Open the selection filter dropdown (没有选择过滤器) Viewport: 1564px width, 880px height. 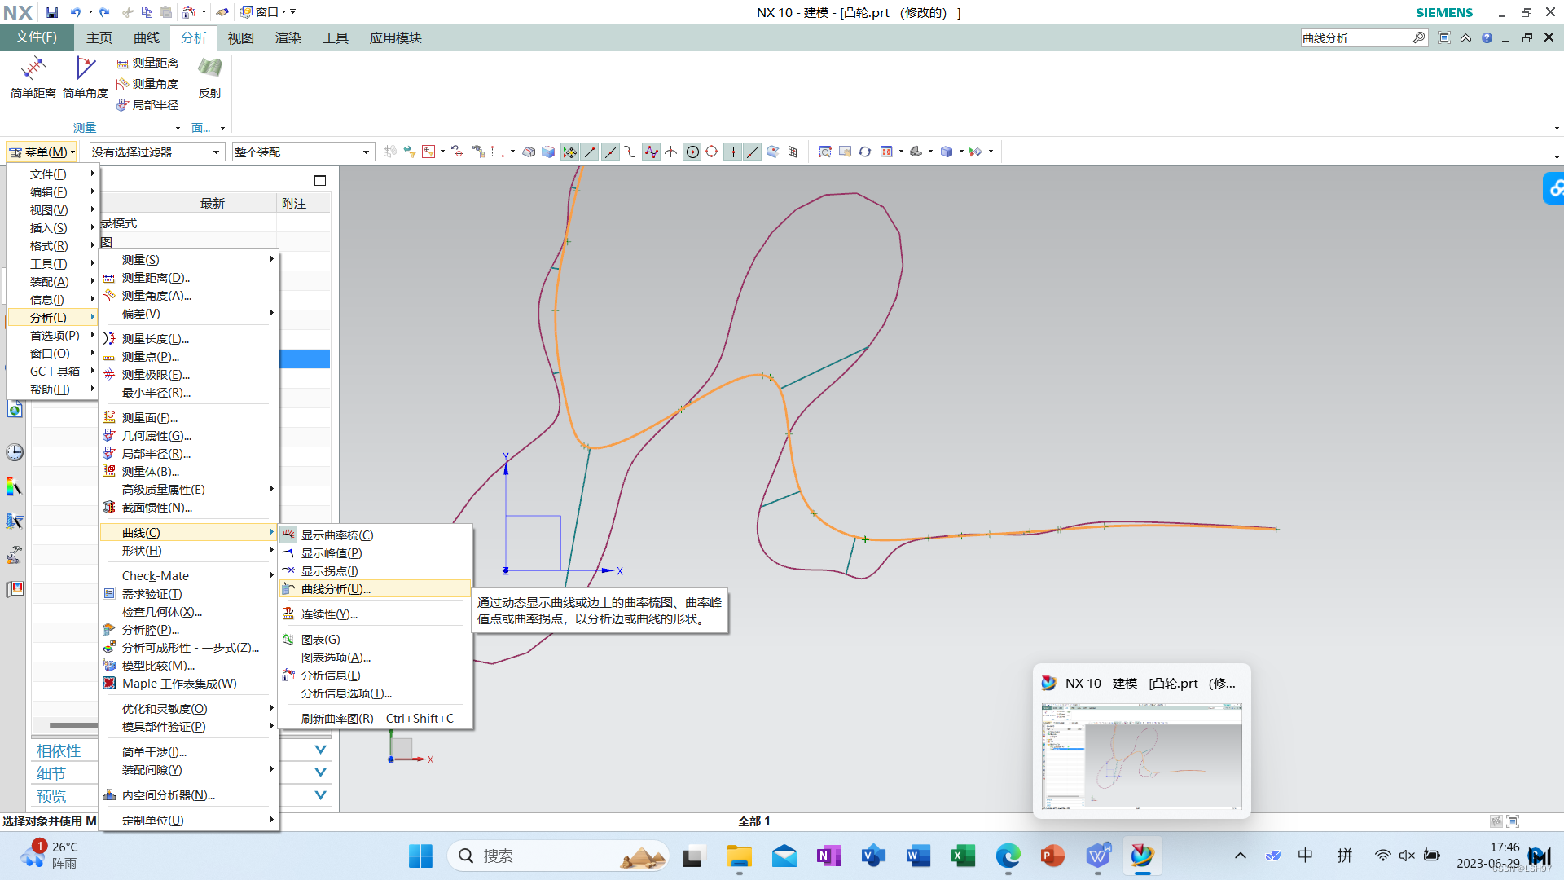[156, 152]
